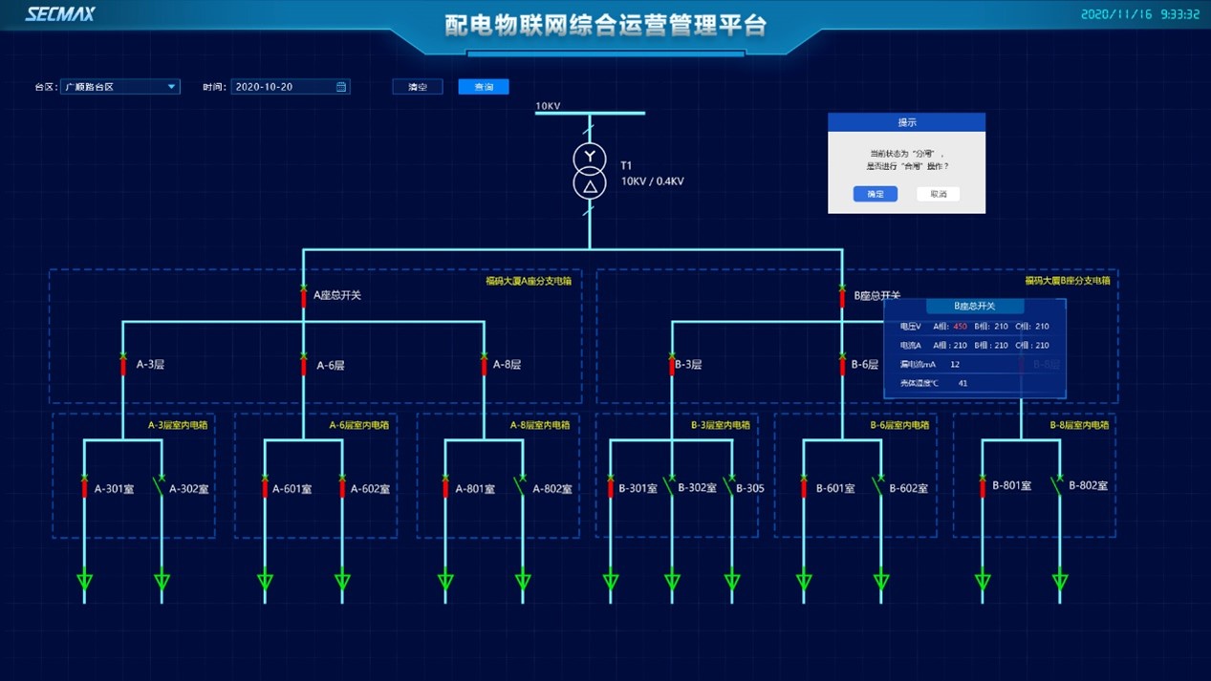Screen dimensions: 1211x681
Task: Click the B座总开关 info panel title
Action: pyautogui.click(x=974, y=307)
